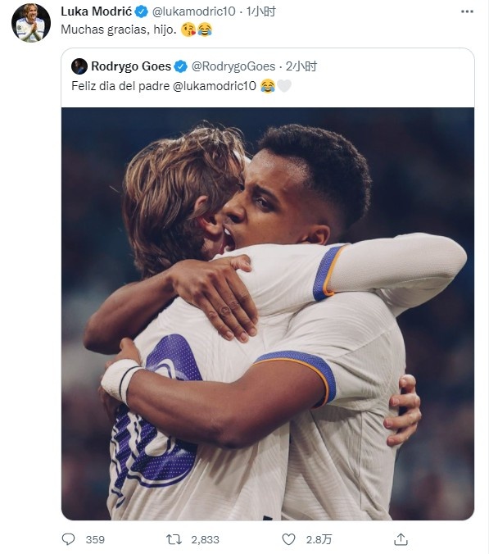Click Luka Modrić's blue verified badge
This screenshot has height=554, width=489.
[x=142, y=11]
